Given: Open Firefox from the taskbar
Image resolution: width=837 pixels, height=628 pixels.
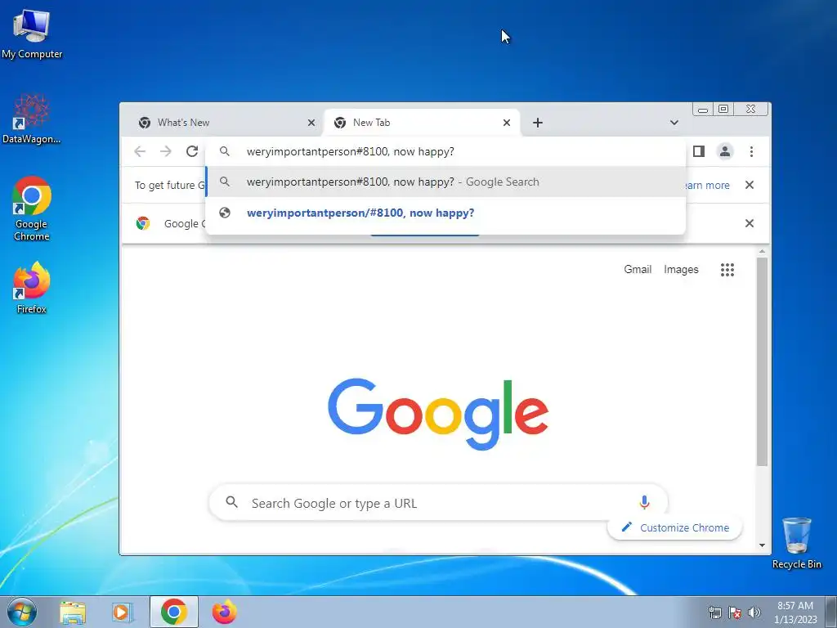Looking at the screenshot, I should [x=224, y=612].
